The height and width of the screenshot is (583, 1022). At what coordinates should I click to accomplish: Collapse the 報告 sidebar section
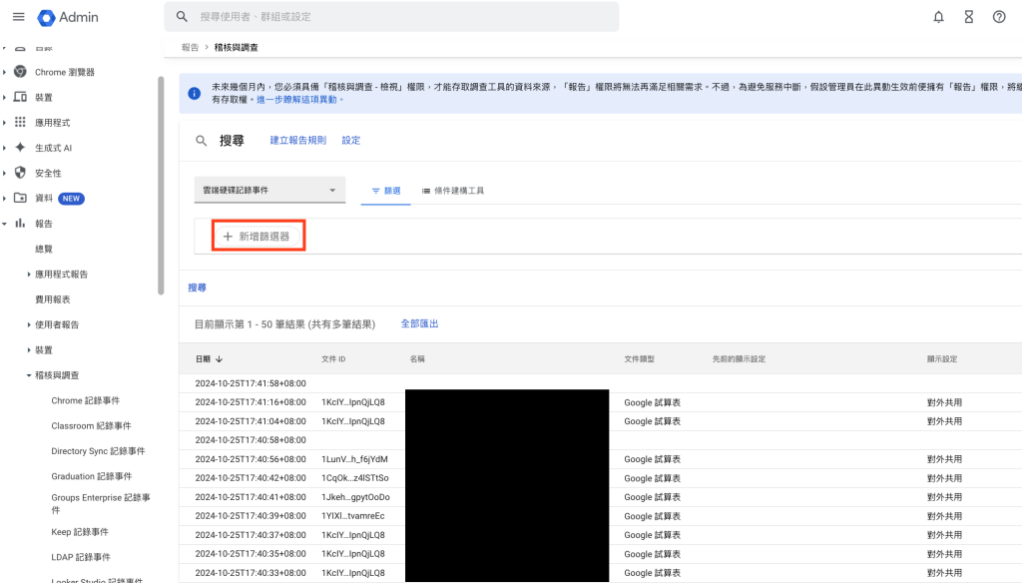(x=5, y=223)
